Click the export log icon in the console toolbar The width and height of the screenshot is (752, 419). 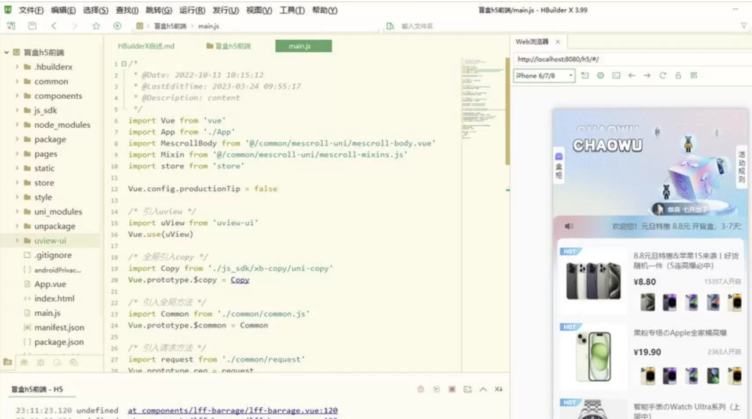467,389
